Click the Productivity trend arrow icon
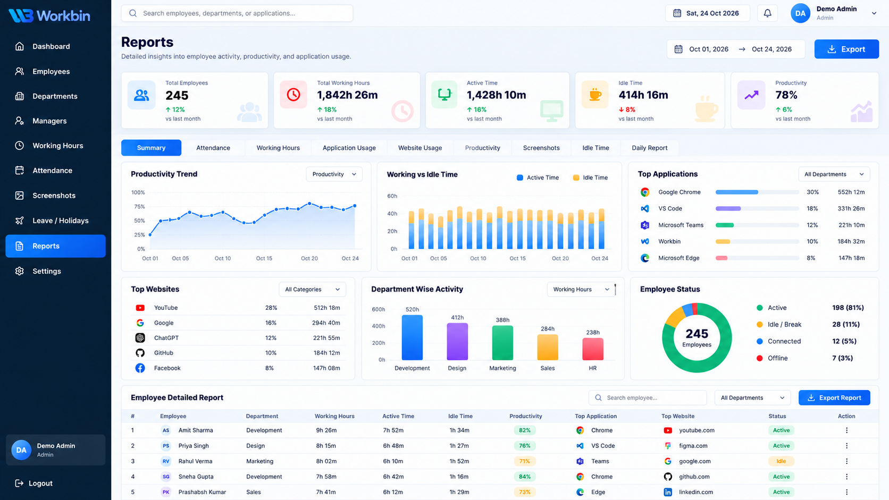 click(751, 95)
